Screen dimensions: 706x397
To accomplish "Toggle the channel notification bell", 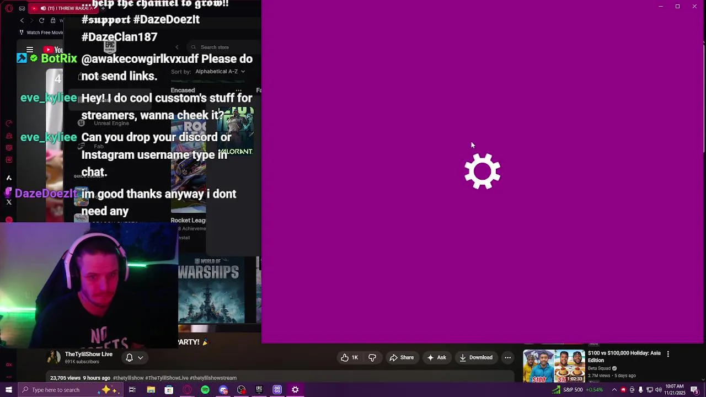I will [129, 357].
